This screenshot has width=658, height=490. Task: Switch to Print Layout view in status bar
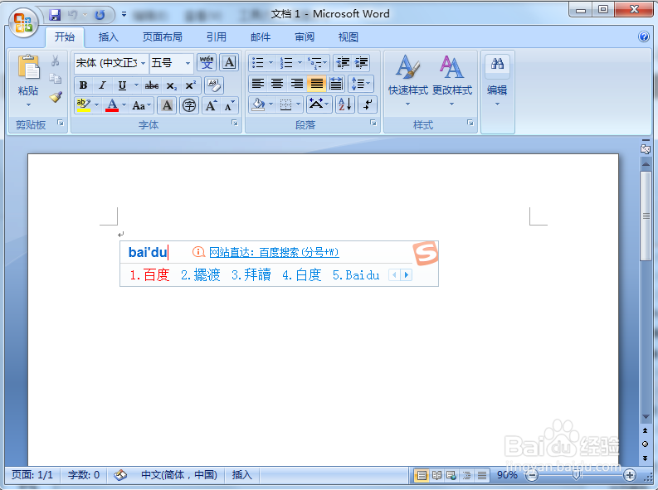pyautogui.click(x=422, y=475)
